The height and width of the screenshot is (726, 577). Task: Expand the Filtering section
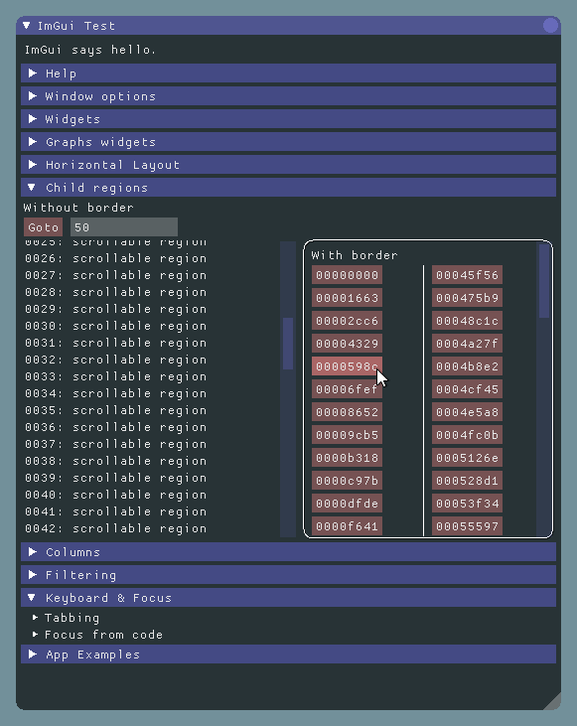tap(288, 575)
